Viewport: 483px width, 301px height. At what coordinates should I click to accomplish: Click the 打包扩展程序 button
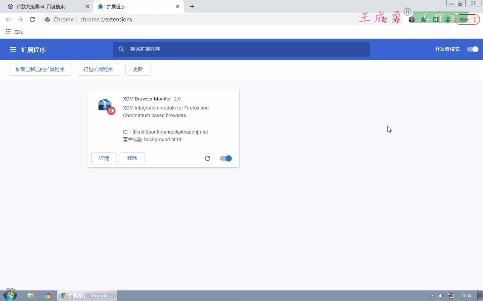pyautogui.click(x=98, y=70)
